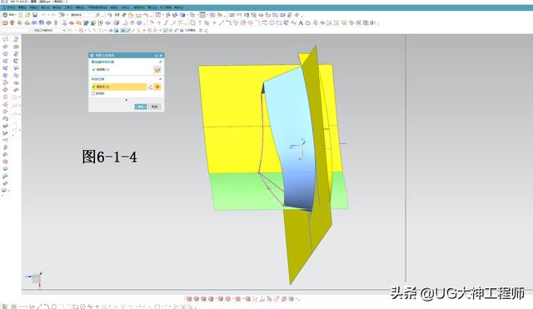Click the reverse direction icon in dialog
This screenshot has width=533, height=309.
pos(150,87)
